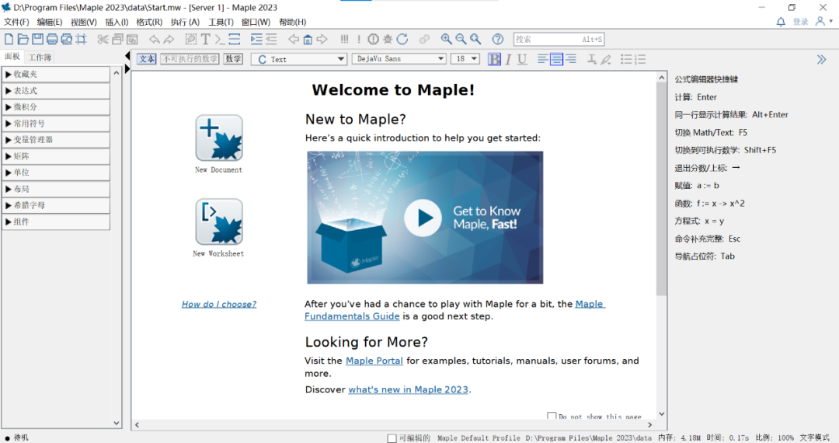Toggle bold formatting
The width and height of the screenshot is (839, 443).
point(494,59)
